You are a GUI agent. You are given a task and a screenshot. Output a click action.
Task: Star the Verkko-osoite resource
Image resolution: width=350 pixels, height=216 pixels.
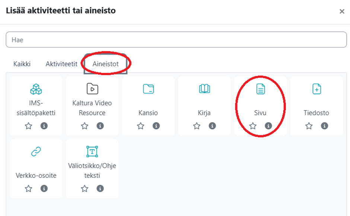pos(28,188)
